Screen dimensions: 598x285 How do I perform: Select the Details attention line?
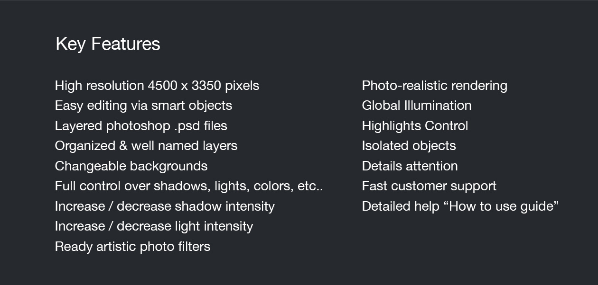(410, 166)
